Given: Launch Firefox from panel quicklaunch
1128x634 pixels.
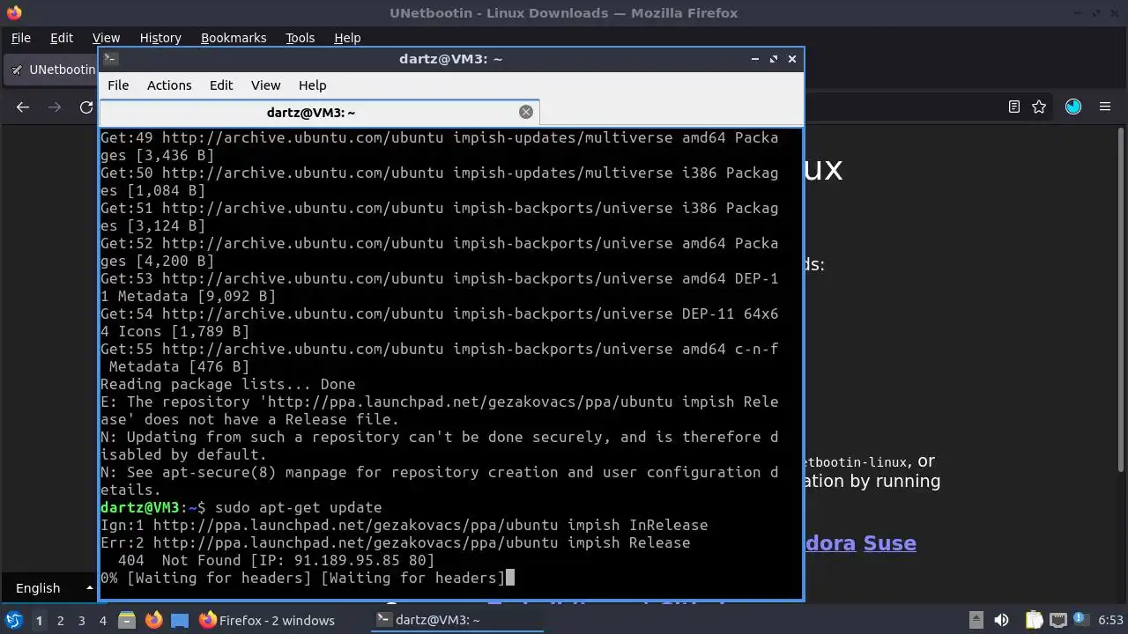Looking at the screenshot, I should pyautogui.click(x=153, y=620).
